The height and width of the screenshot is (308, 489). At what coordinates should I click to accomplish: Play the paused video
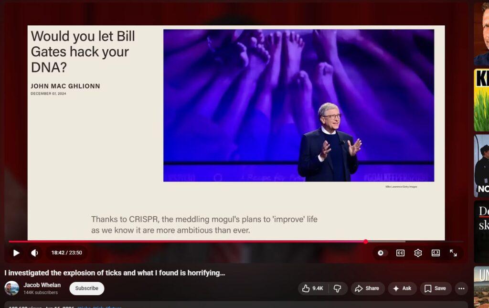[x=16, y=253]
